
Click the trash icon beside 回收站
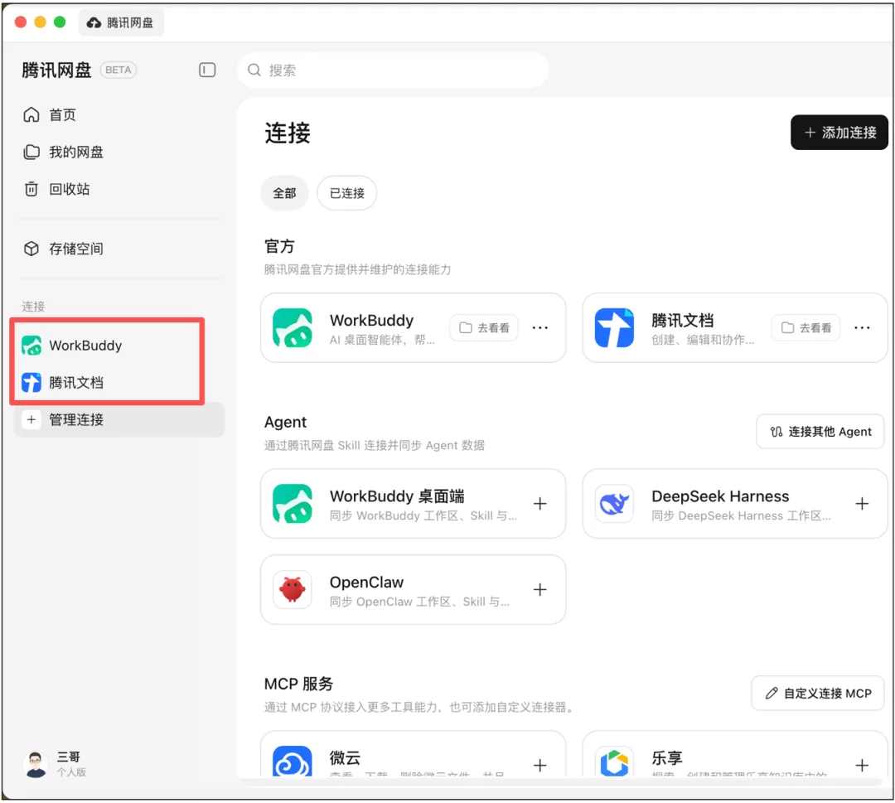point(31,189)
